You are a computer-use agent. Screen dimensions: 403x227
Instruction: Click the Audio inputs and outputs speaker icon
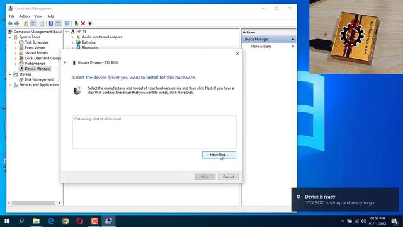pos(78,37)
